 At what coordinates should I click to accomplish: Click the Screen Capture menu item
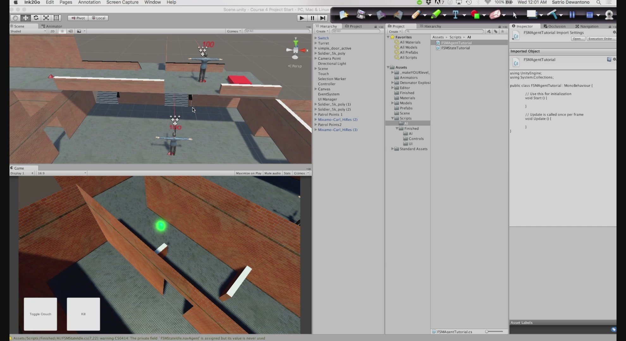tap(122, 3)
